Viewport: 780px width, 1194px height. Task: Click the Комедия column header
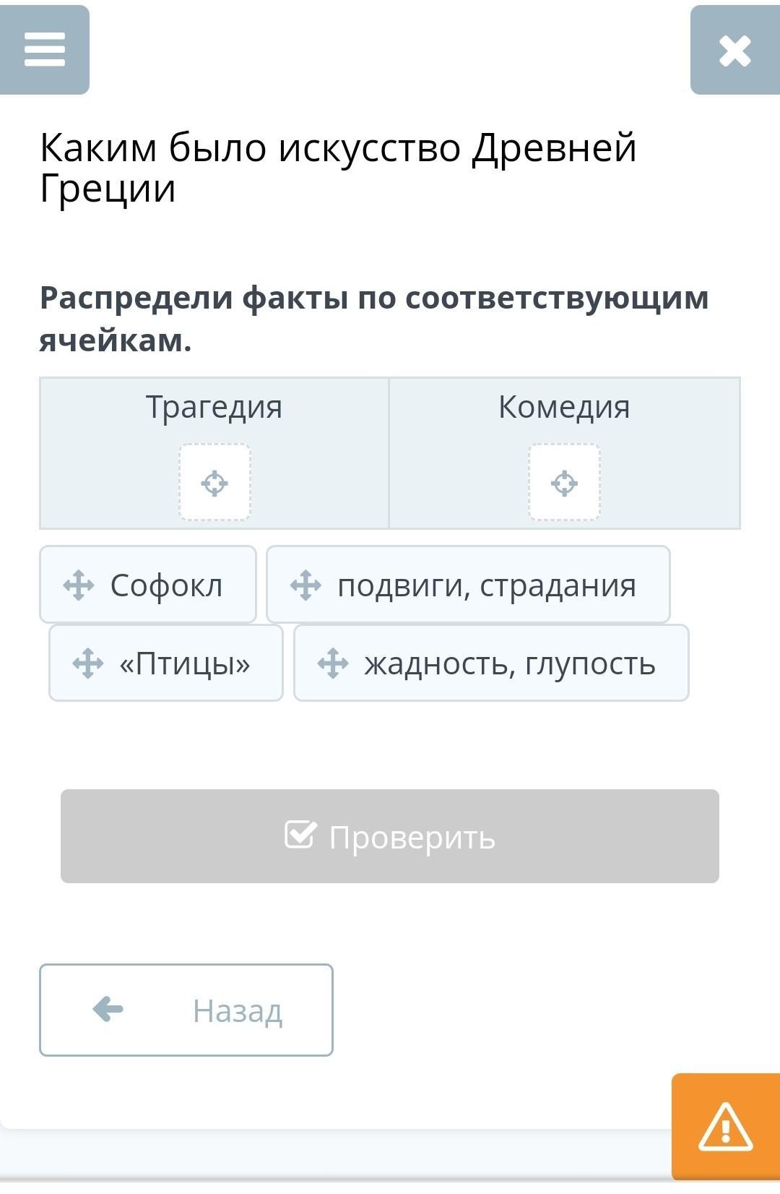point(564,407)
